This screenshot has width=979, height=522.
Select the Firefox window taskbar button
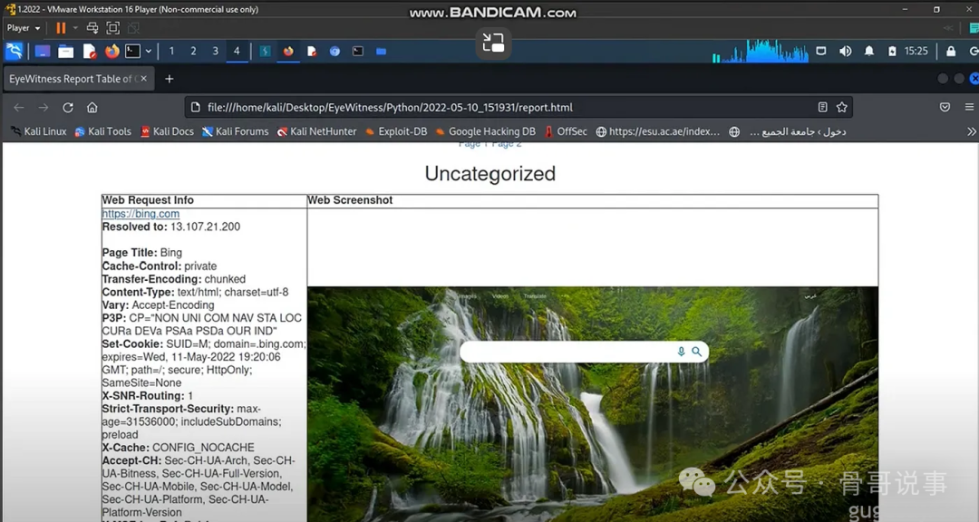[x=288, y=51]
